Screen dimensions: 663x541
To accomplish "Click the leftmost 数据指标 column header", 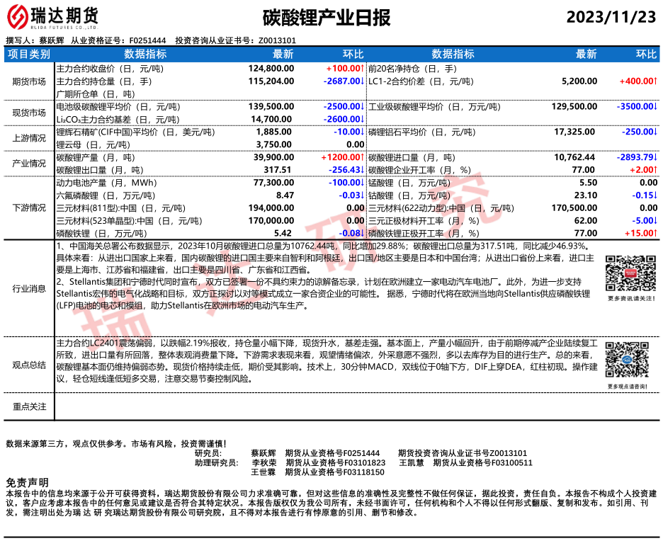I will point(145,55).
